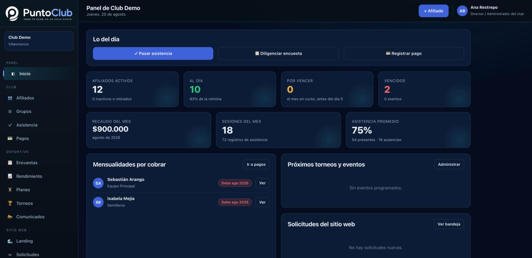Viewport: 532px width, 258px height.
Task: Select the Asistencia checkmark icon
Action: coord(10,125)
